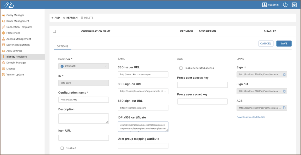Viewport: 301px width, 155px height.
Task: Click the Download metadata file link
Action: coord(250,117)
